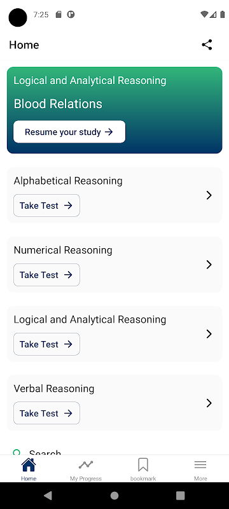Expand Verbal Reasoning chevron

point(209,403)
